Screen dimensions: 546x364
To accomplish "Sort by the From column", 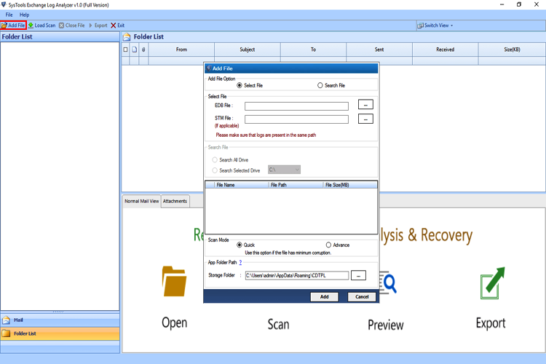I will pos(181,50).
